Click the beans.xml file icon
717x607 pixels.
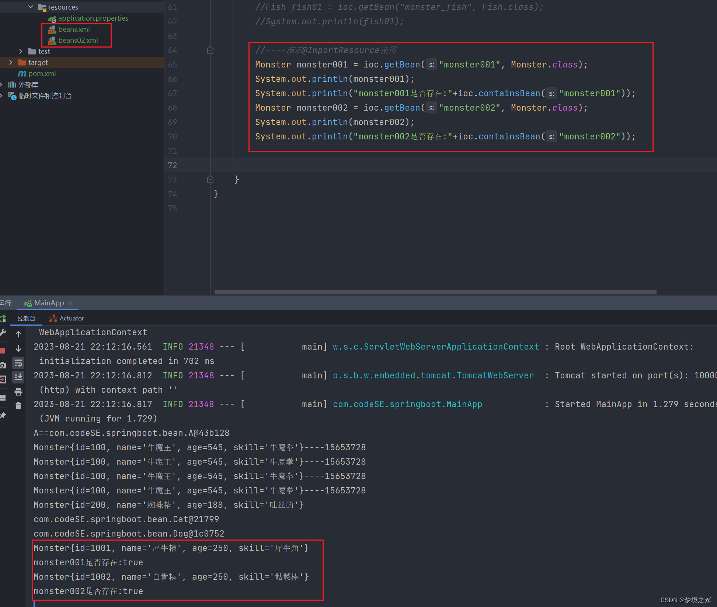point(52,30)
